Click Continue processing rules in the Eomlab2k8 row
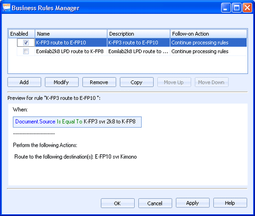This screenshot has width=255, height=216. tap(208, 51)
